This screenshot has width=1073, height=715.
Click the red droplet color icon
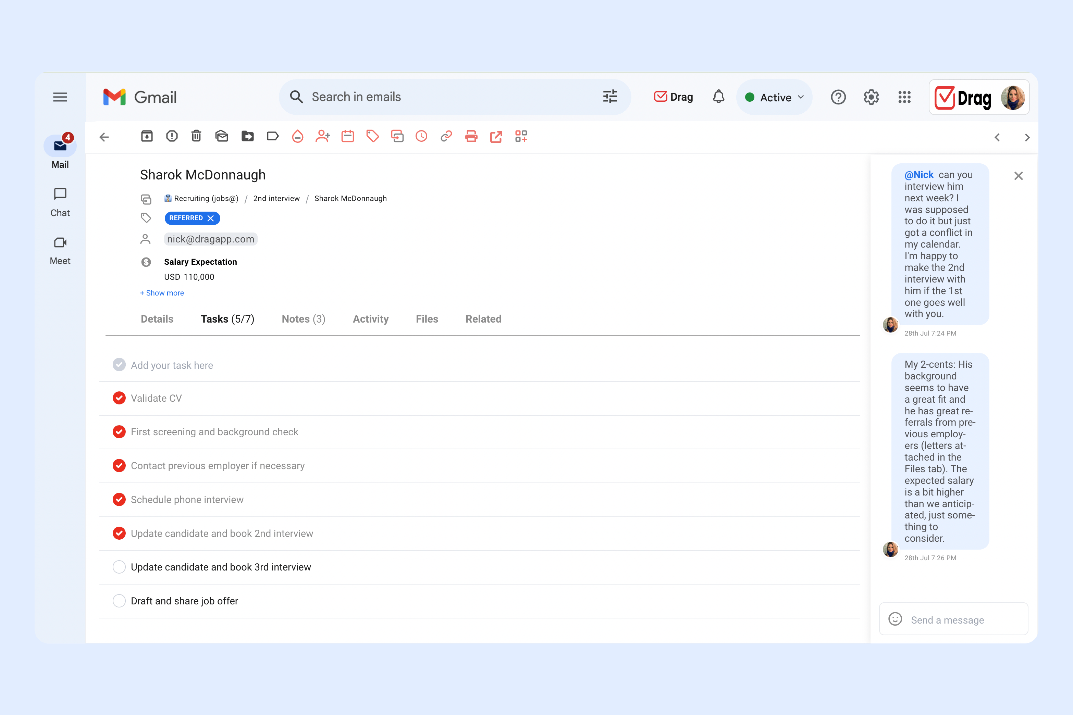coord(297,136)
